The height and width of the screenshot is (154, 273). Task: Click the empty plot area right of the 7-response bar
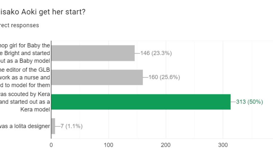coord(164,126)
